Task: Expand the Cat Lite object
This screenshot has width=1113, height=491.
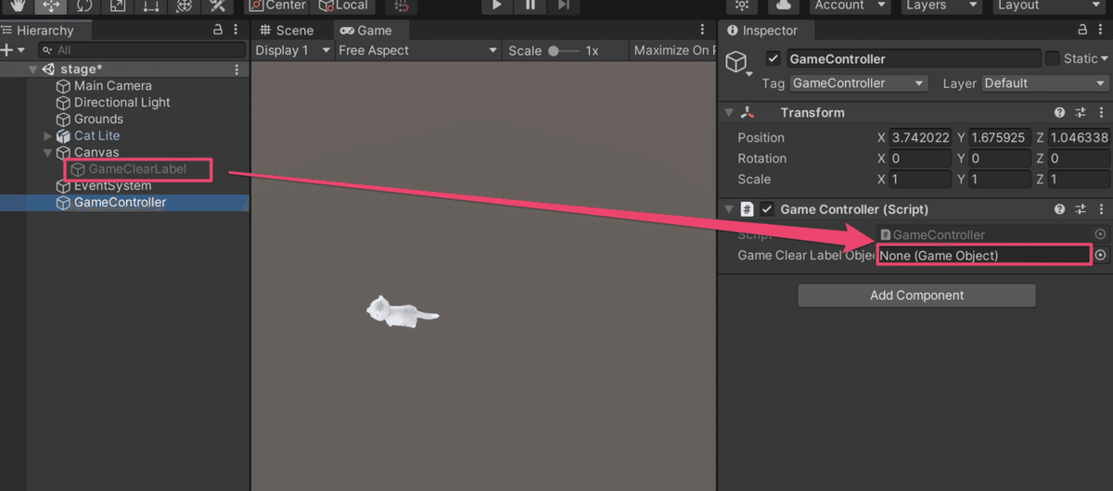Action: coord(48,136)
